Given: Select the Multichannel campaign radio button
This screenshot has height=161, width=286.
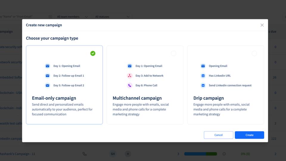Looking at the screenshot, I should point(173,53).
